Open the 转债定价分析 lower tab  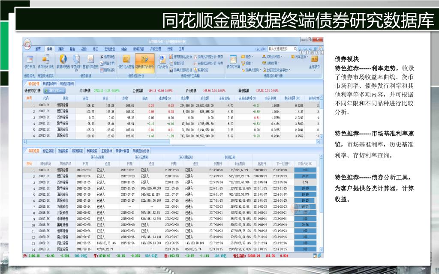(x=141, y=151)
